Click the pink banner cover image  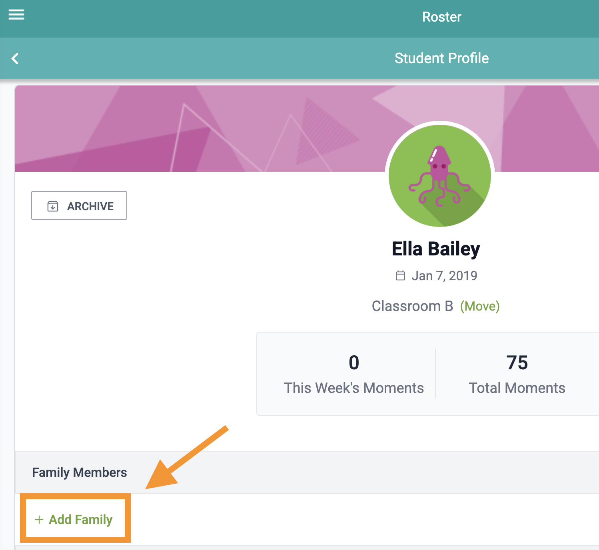coord(200,129)
